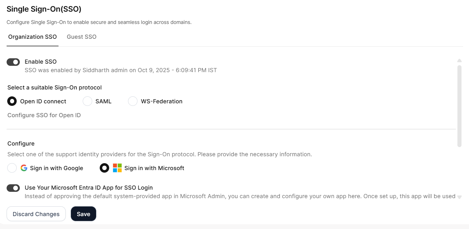
Task: Click the SSO enabled timestamp description text
Action: (x=121, y=70)
